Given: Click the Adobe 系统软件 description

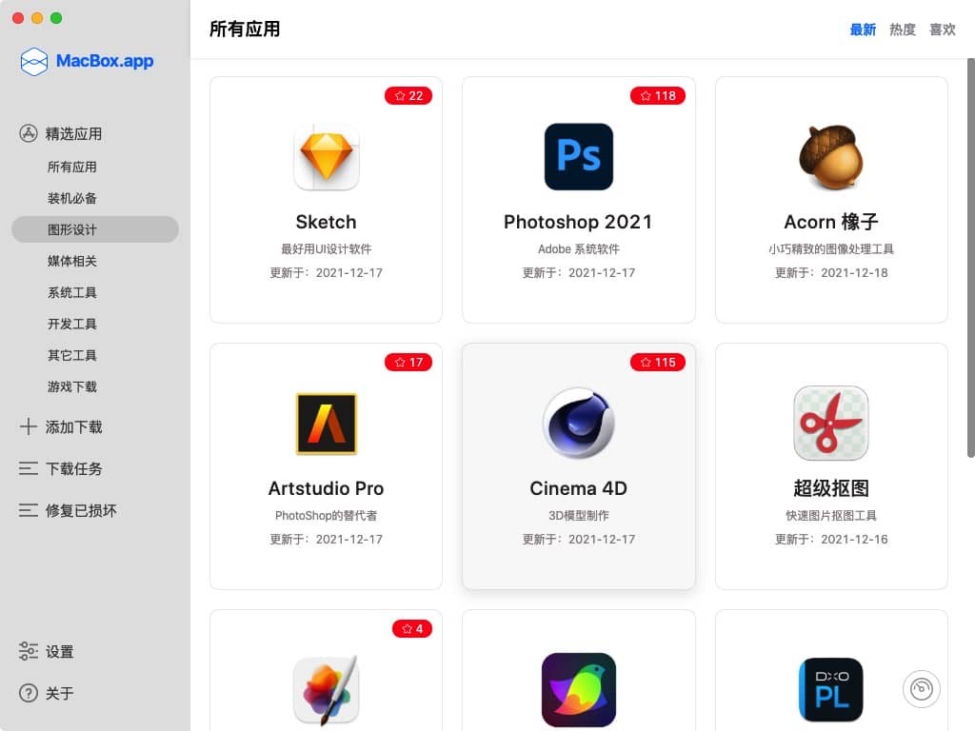Looking at the screenshot, I should (x=578, y=249).
